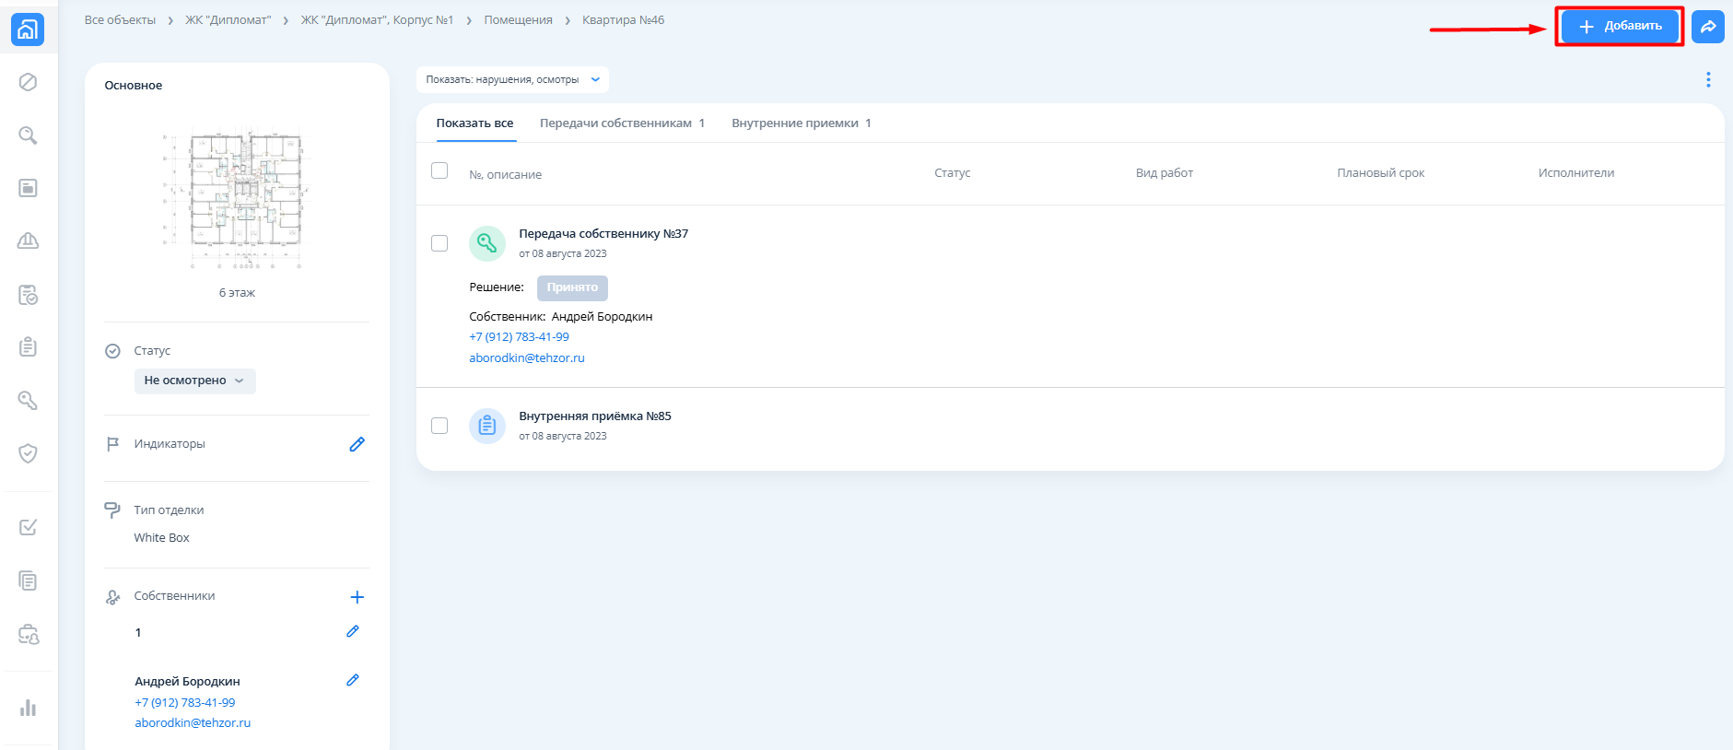The width and height of the screenshot is (1733, 750).
Task: Switch to Передачи собственникам tab
Action: click(x=622, y=123)
